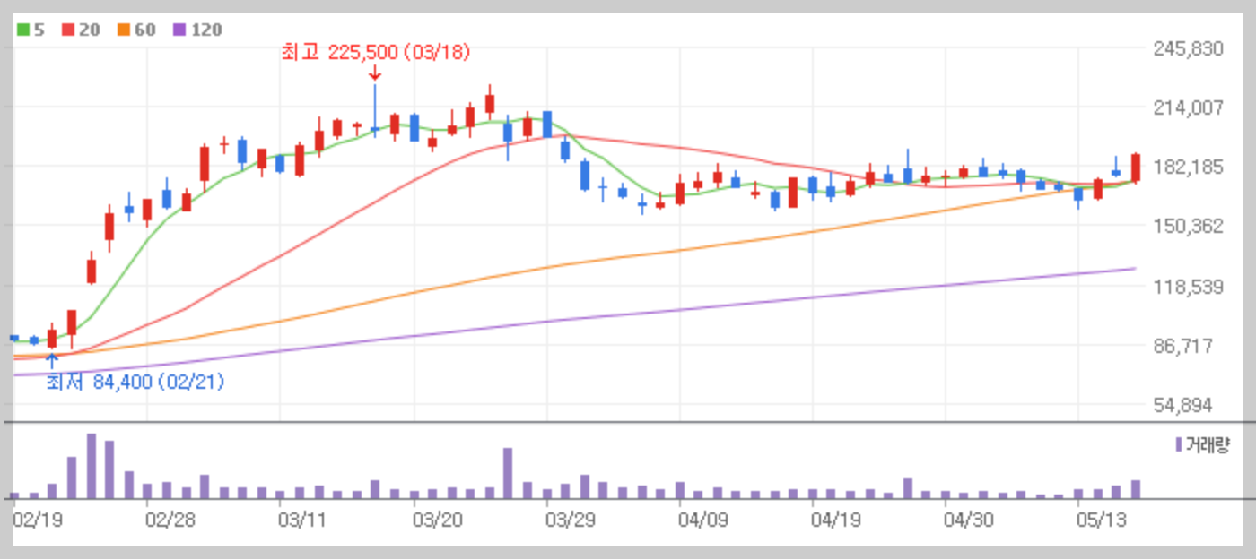Click the red 20-day moving average swatch

pyautogui.click(x=67, y=30)
